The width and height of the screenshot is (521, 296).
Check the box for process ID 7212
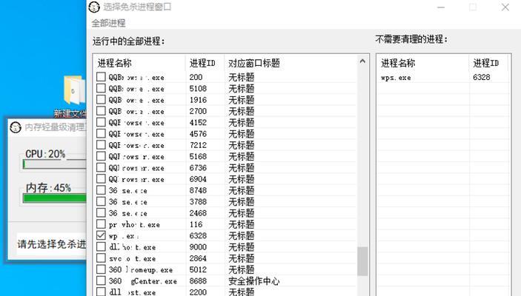coord(101,145)
